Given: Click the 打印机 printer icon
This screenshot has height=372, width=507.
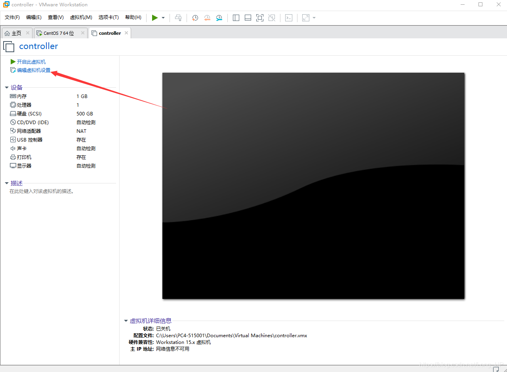Looking at the screenshot, I should pyautogui.click(x=13, y=157).
